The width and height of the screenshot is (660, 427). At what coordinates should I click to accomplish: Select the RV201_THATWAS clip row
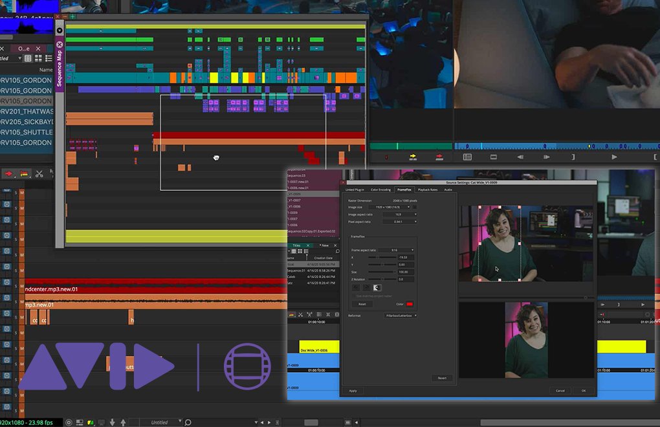click(x=26, y=111)
